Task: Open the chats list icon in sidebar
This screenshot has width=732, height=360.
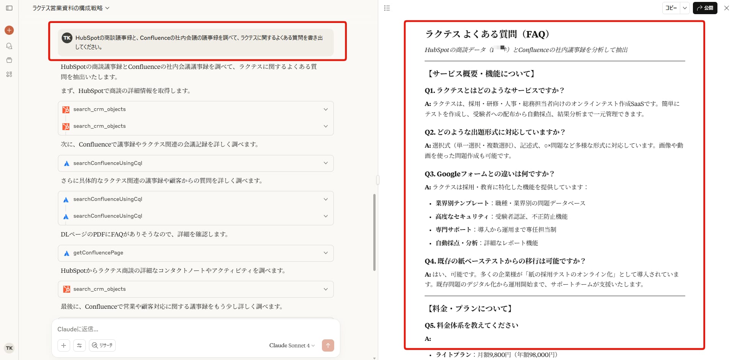Action: pyautogui.click(x=9, y=46)
